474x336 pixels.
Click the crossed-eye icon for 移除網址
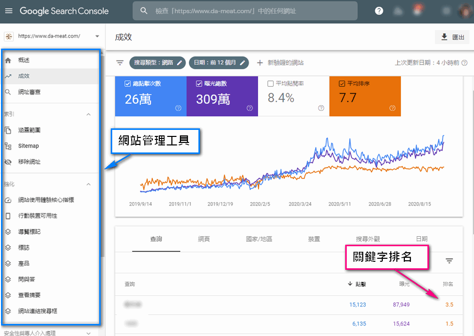tap(8, 162)
